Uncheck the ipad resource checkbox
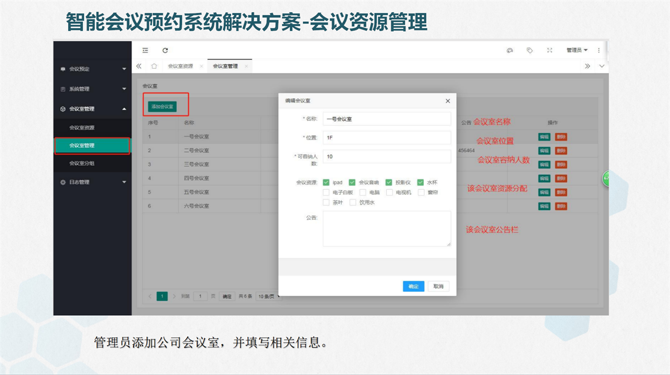The image size is (670, 375). (x=326, y=182)
